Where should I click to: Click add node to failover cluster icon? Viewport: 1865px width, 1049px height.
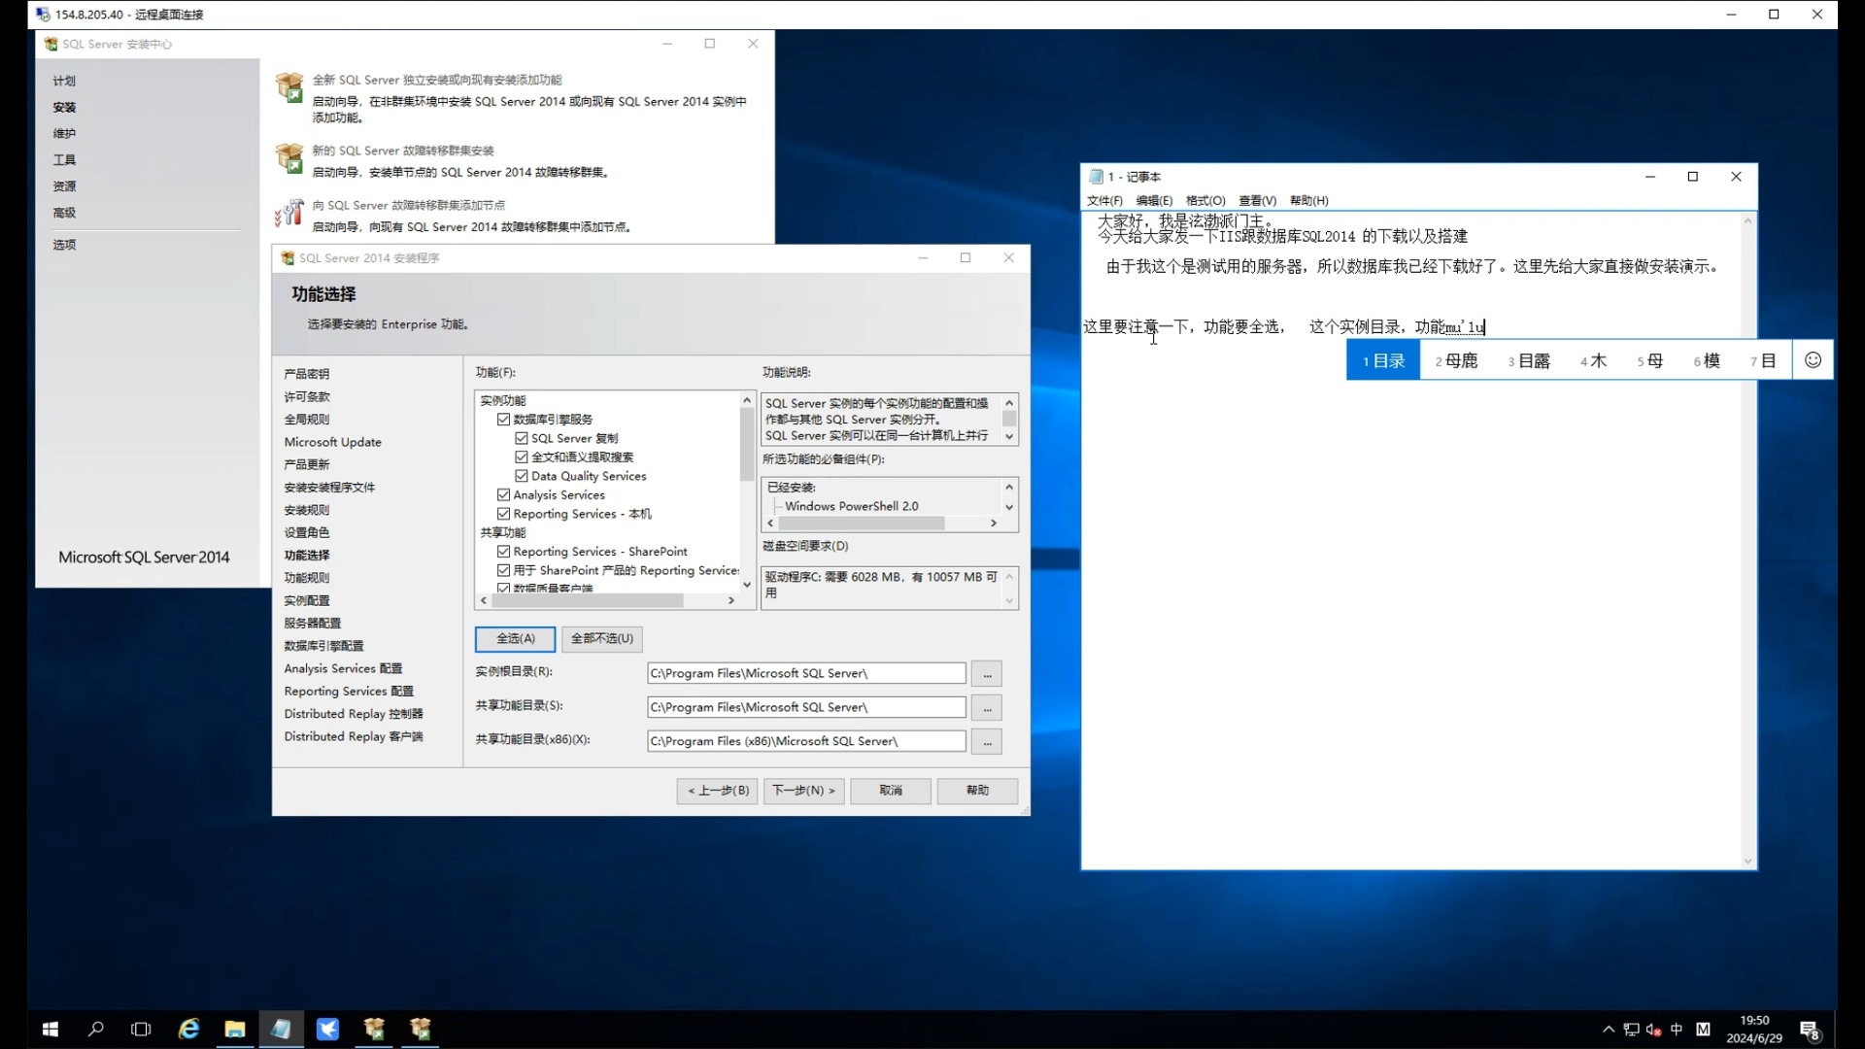tap(289, 213)
